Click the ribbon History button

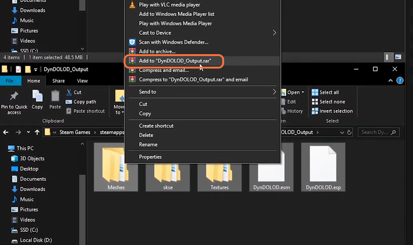coord(292,111)
